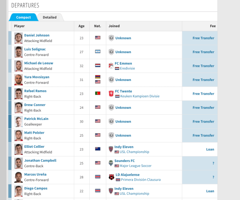Click Michael de Leeuw's portrait thumbnail

pyautogui.click(x=19, y=66)
